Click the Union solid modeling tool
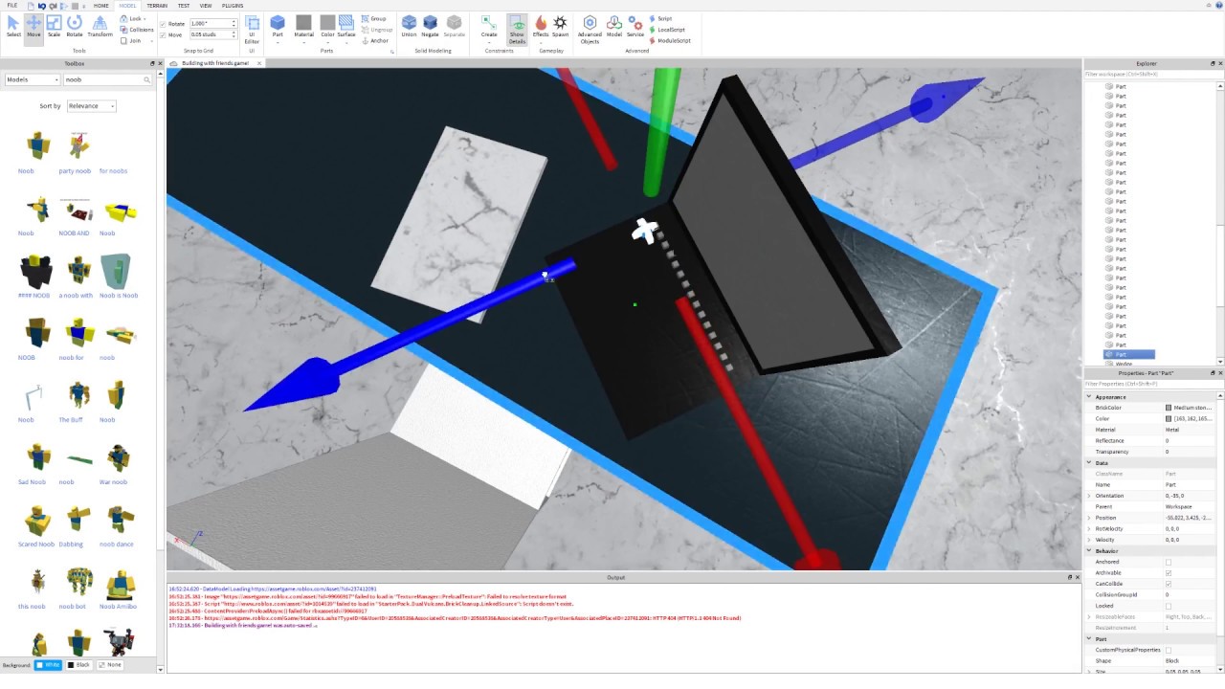The width and height of the screenshot is (1225, 689). click(x=409, y=26)
